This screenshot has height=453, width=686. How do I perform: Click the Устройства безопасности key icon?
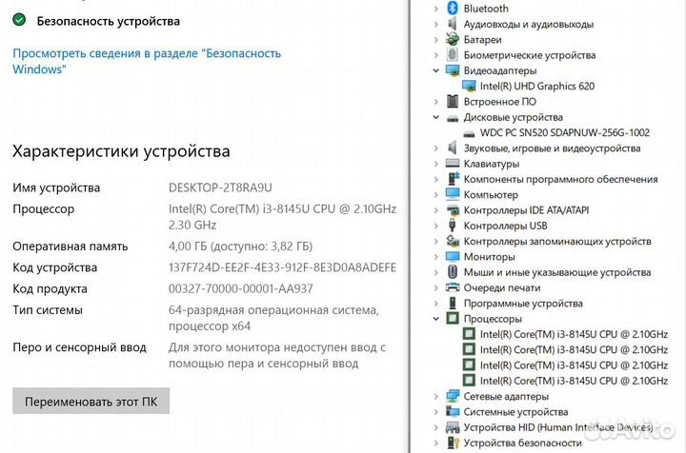pos(454,443)
